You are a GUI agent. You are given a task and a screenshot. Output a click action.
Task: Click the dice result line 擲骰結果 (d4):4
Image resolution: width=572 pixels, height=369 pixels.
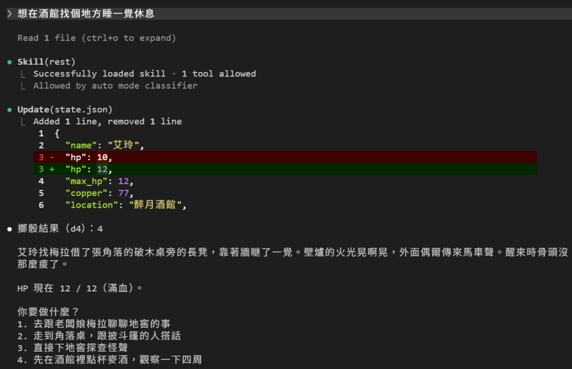point(60,229)
